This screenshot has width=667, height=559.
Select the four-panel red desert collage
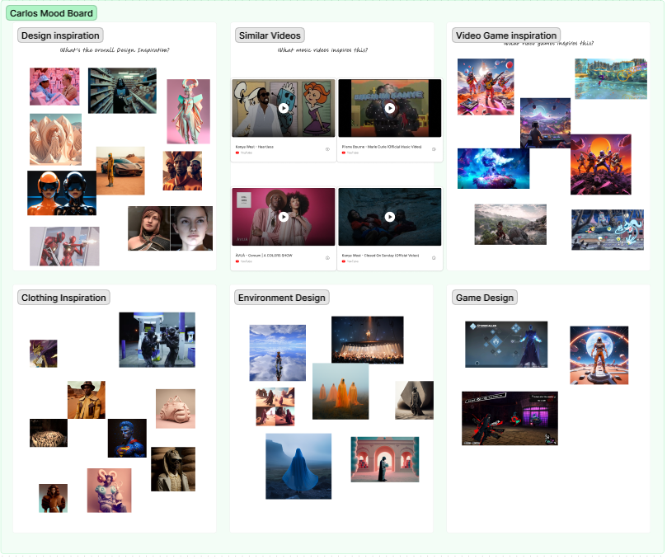pos(275,406)
